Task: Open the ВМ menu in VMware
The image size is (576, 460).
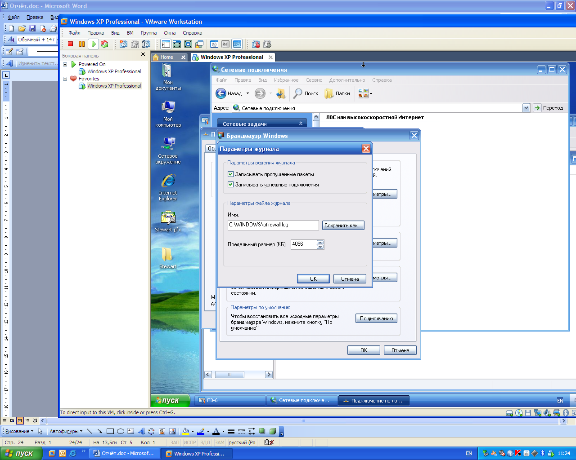Action: click(x=130, y=33)
